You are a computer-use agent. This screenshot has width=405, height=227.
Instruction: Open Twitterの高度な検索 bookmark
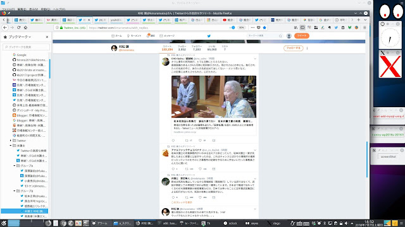tap(32, 151)
